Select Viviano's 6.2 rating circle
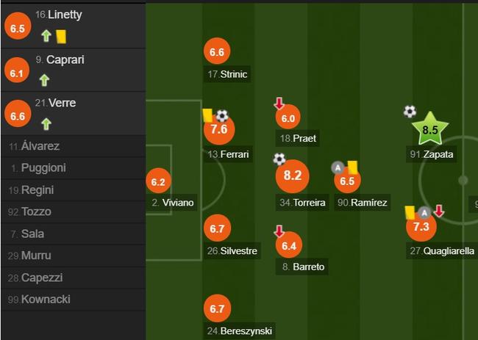This screenshot has height=340, width=478. point(159,181)
